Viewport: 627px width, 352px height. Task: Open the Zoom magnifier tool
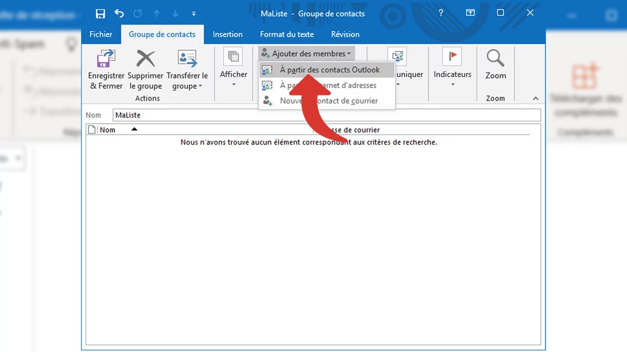495,59
